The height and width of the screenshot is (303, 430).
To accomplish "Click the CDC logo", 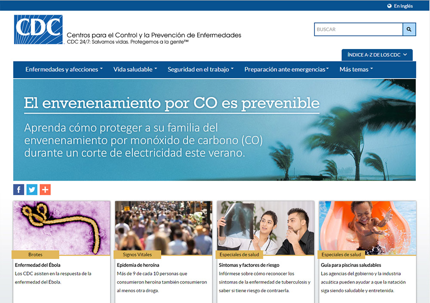I will point(38,30).
